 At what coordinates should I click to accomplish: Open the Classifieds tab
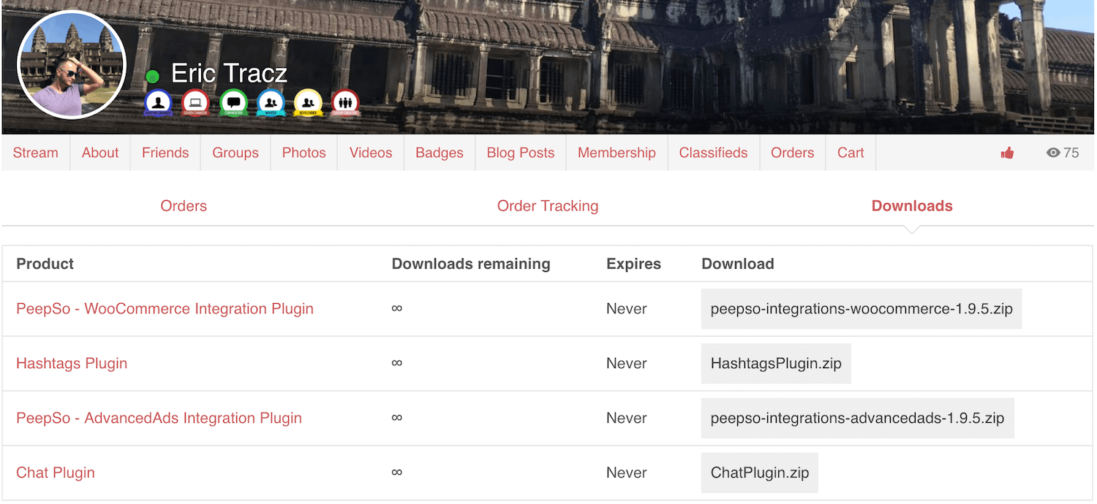click(x=714, y=153)
